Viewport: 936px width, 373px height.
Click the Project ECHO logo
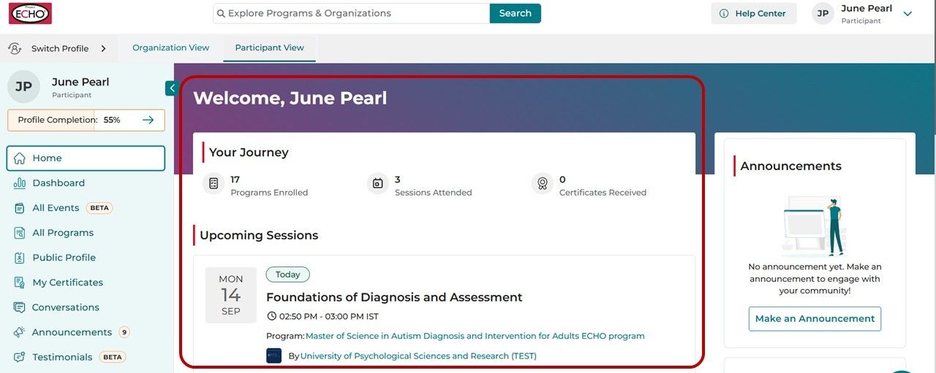coord(31,13)
